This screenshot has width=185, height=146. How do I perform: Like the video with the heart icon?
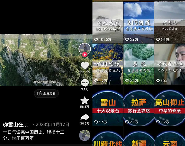tap(84, 65)
